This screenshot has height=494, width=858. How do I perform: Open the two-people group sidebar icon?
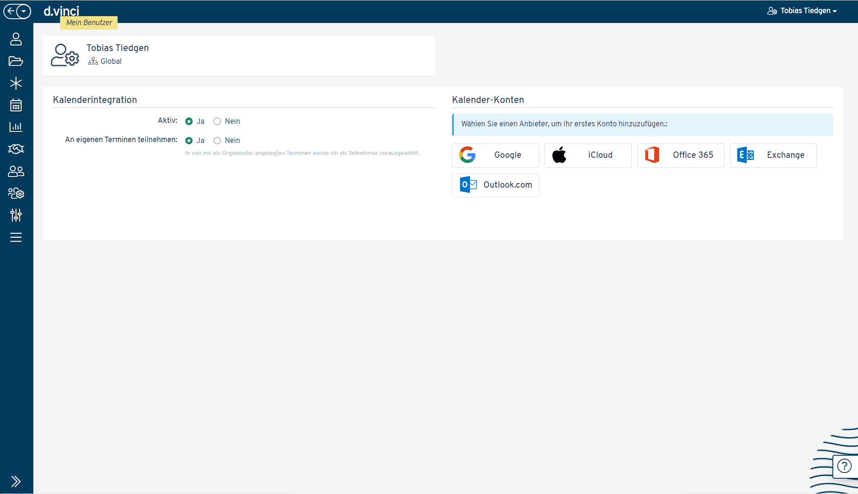(16, 171)
